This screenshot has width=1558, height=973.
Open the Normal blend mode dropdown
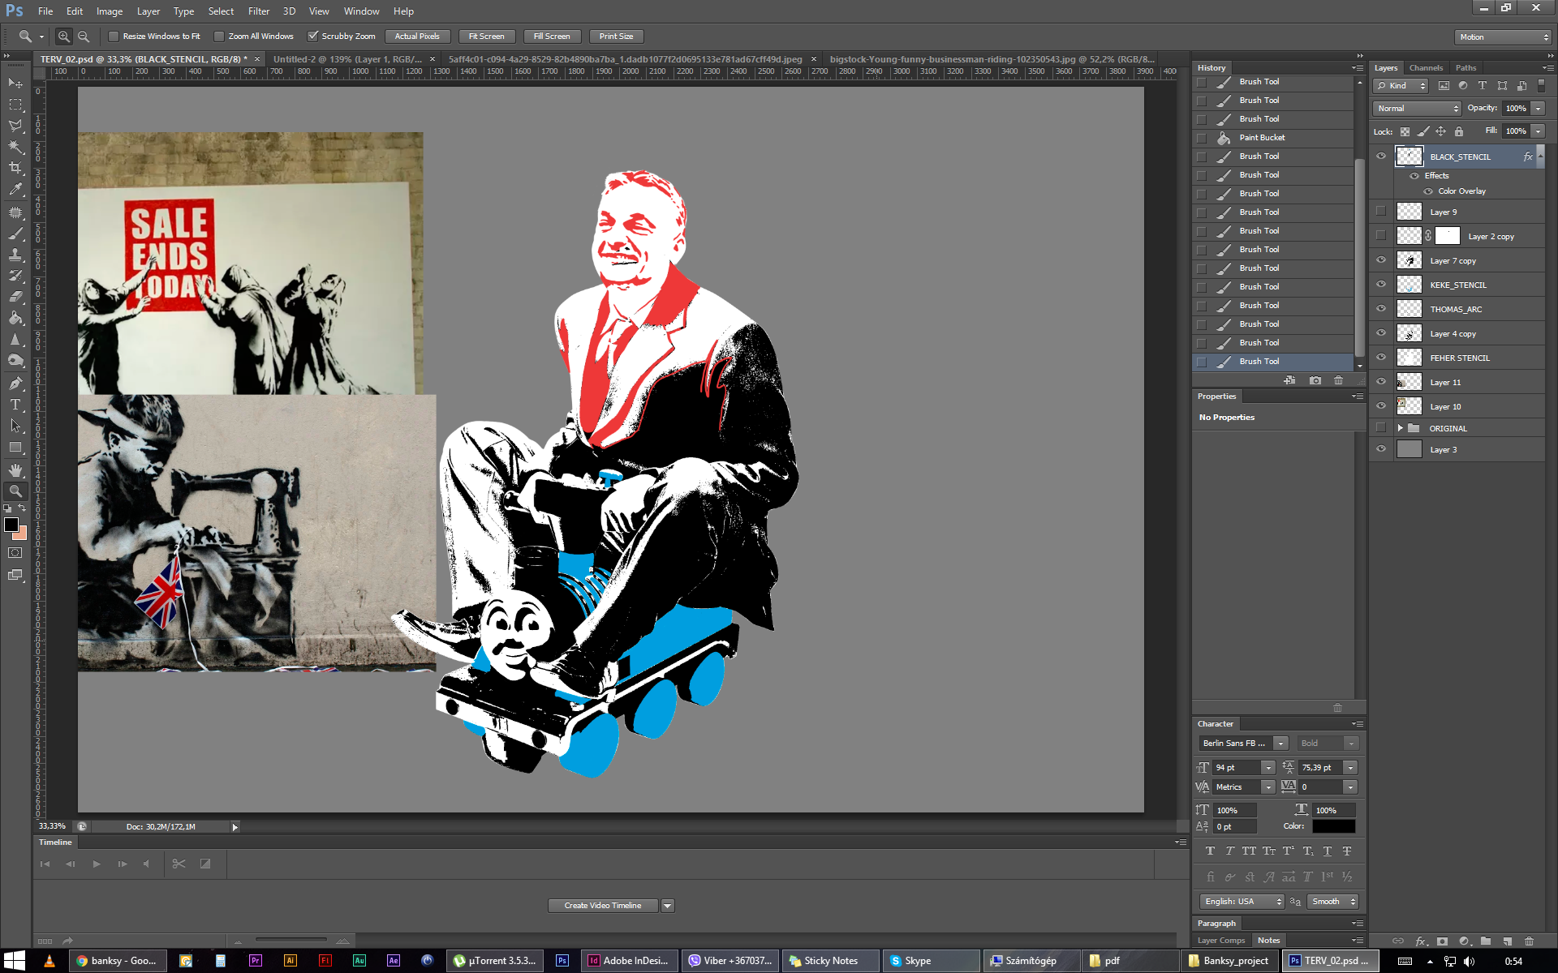tap(1417, 108)
